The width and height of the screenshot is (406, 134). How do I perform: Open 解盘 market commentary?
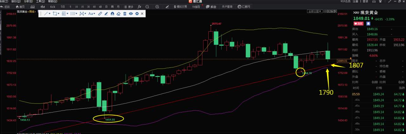tap(211, 7)
